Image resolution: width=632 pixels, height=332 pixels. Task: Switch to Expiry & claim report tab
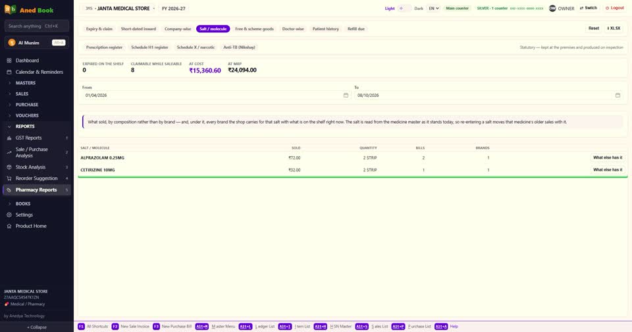point(99,29)
